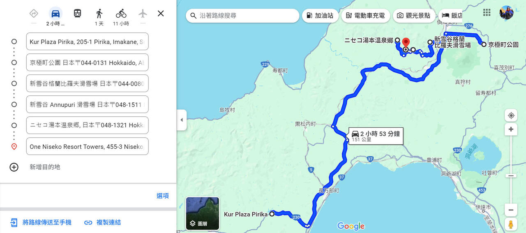
Task: Zoom out of the map
Action: (511, 210)
